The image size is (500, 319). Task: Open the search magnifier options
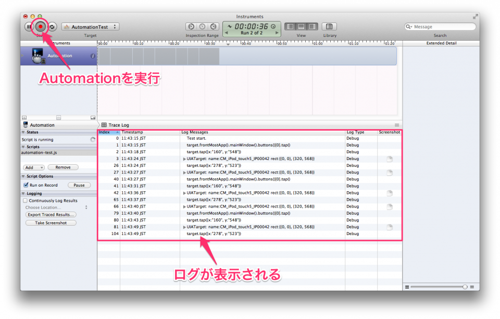pos(409,27)
